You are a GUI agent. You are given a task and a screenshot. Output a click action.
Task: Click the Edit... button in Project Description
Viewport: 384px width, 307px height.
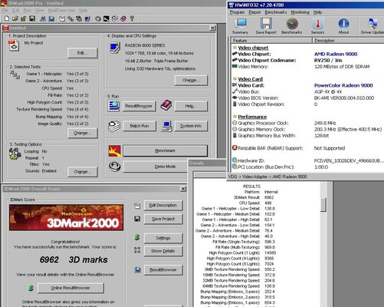(x=83, y=53)
